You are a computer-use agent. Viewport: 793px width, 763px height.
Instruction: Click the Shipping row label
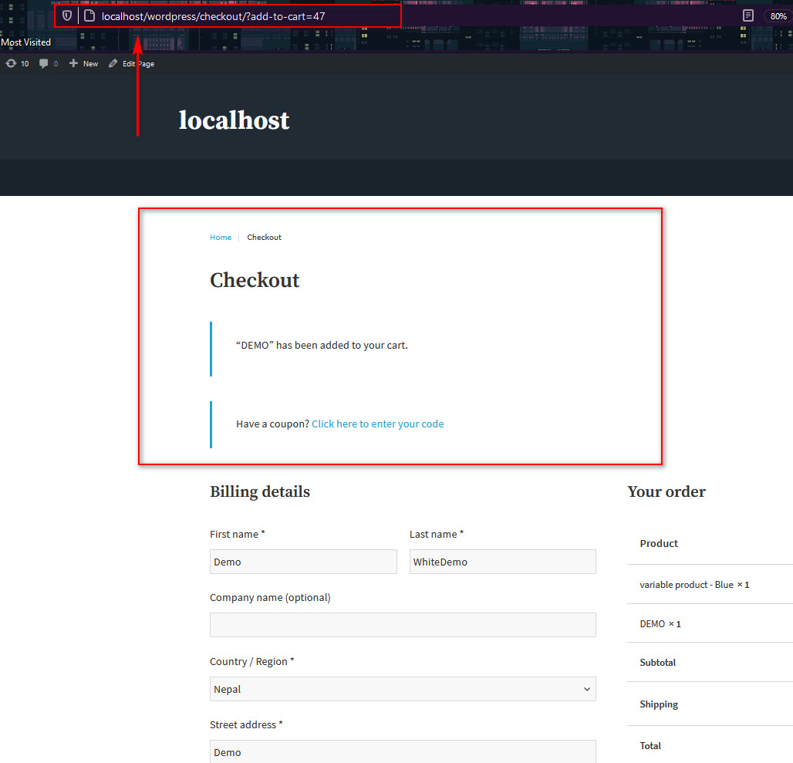659,704
